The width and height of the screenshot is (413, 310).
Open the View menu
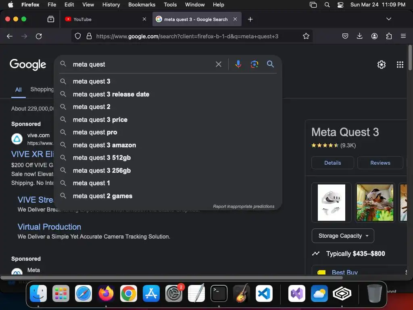click(x=88, y=5)
